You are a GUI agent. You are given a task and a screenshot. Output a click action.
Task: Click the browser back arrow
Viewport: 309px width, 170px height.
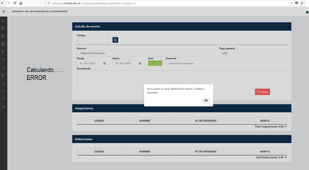[3, 3]
